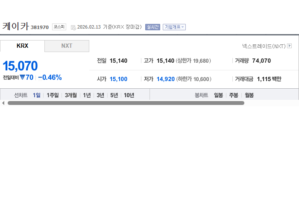
Task: Click the 실시간 button
Action: (152, 27)
